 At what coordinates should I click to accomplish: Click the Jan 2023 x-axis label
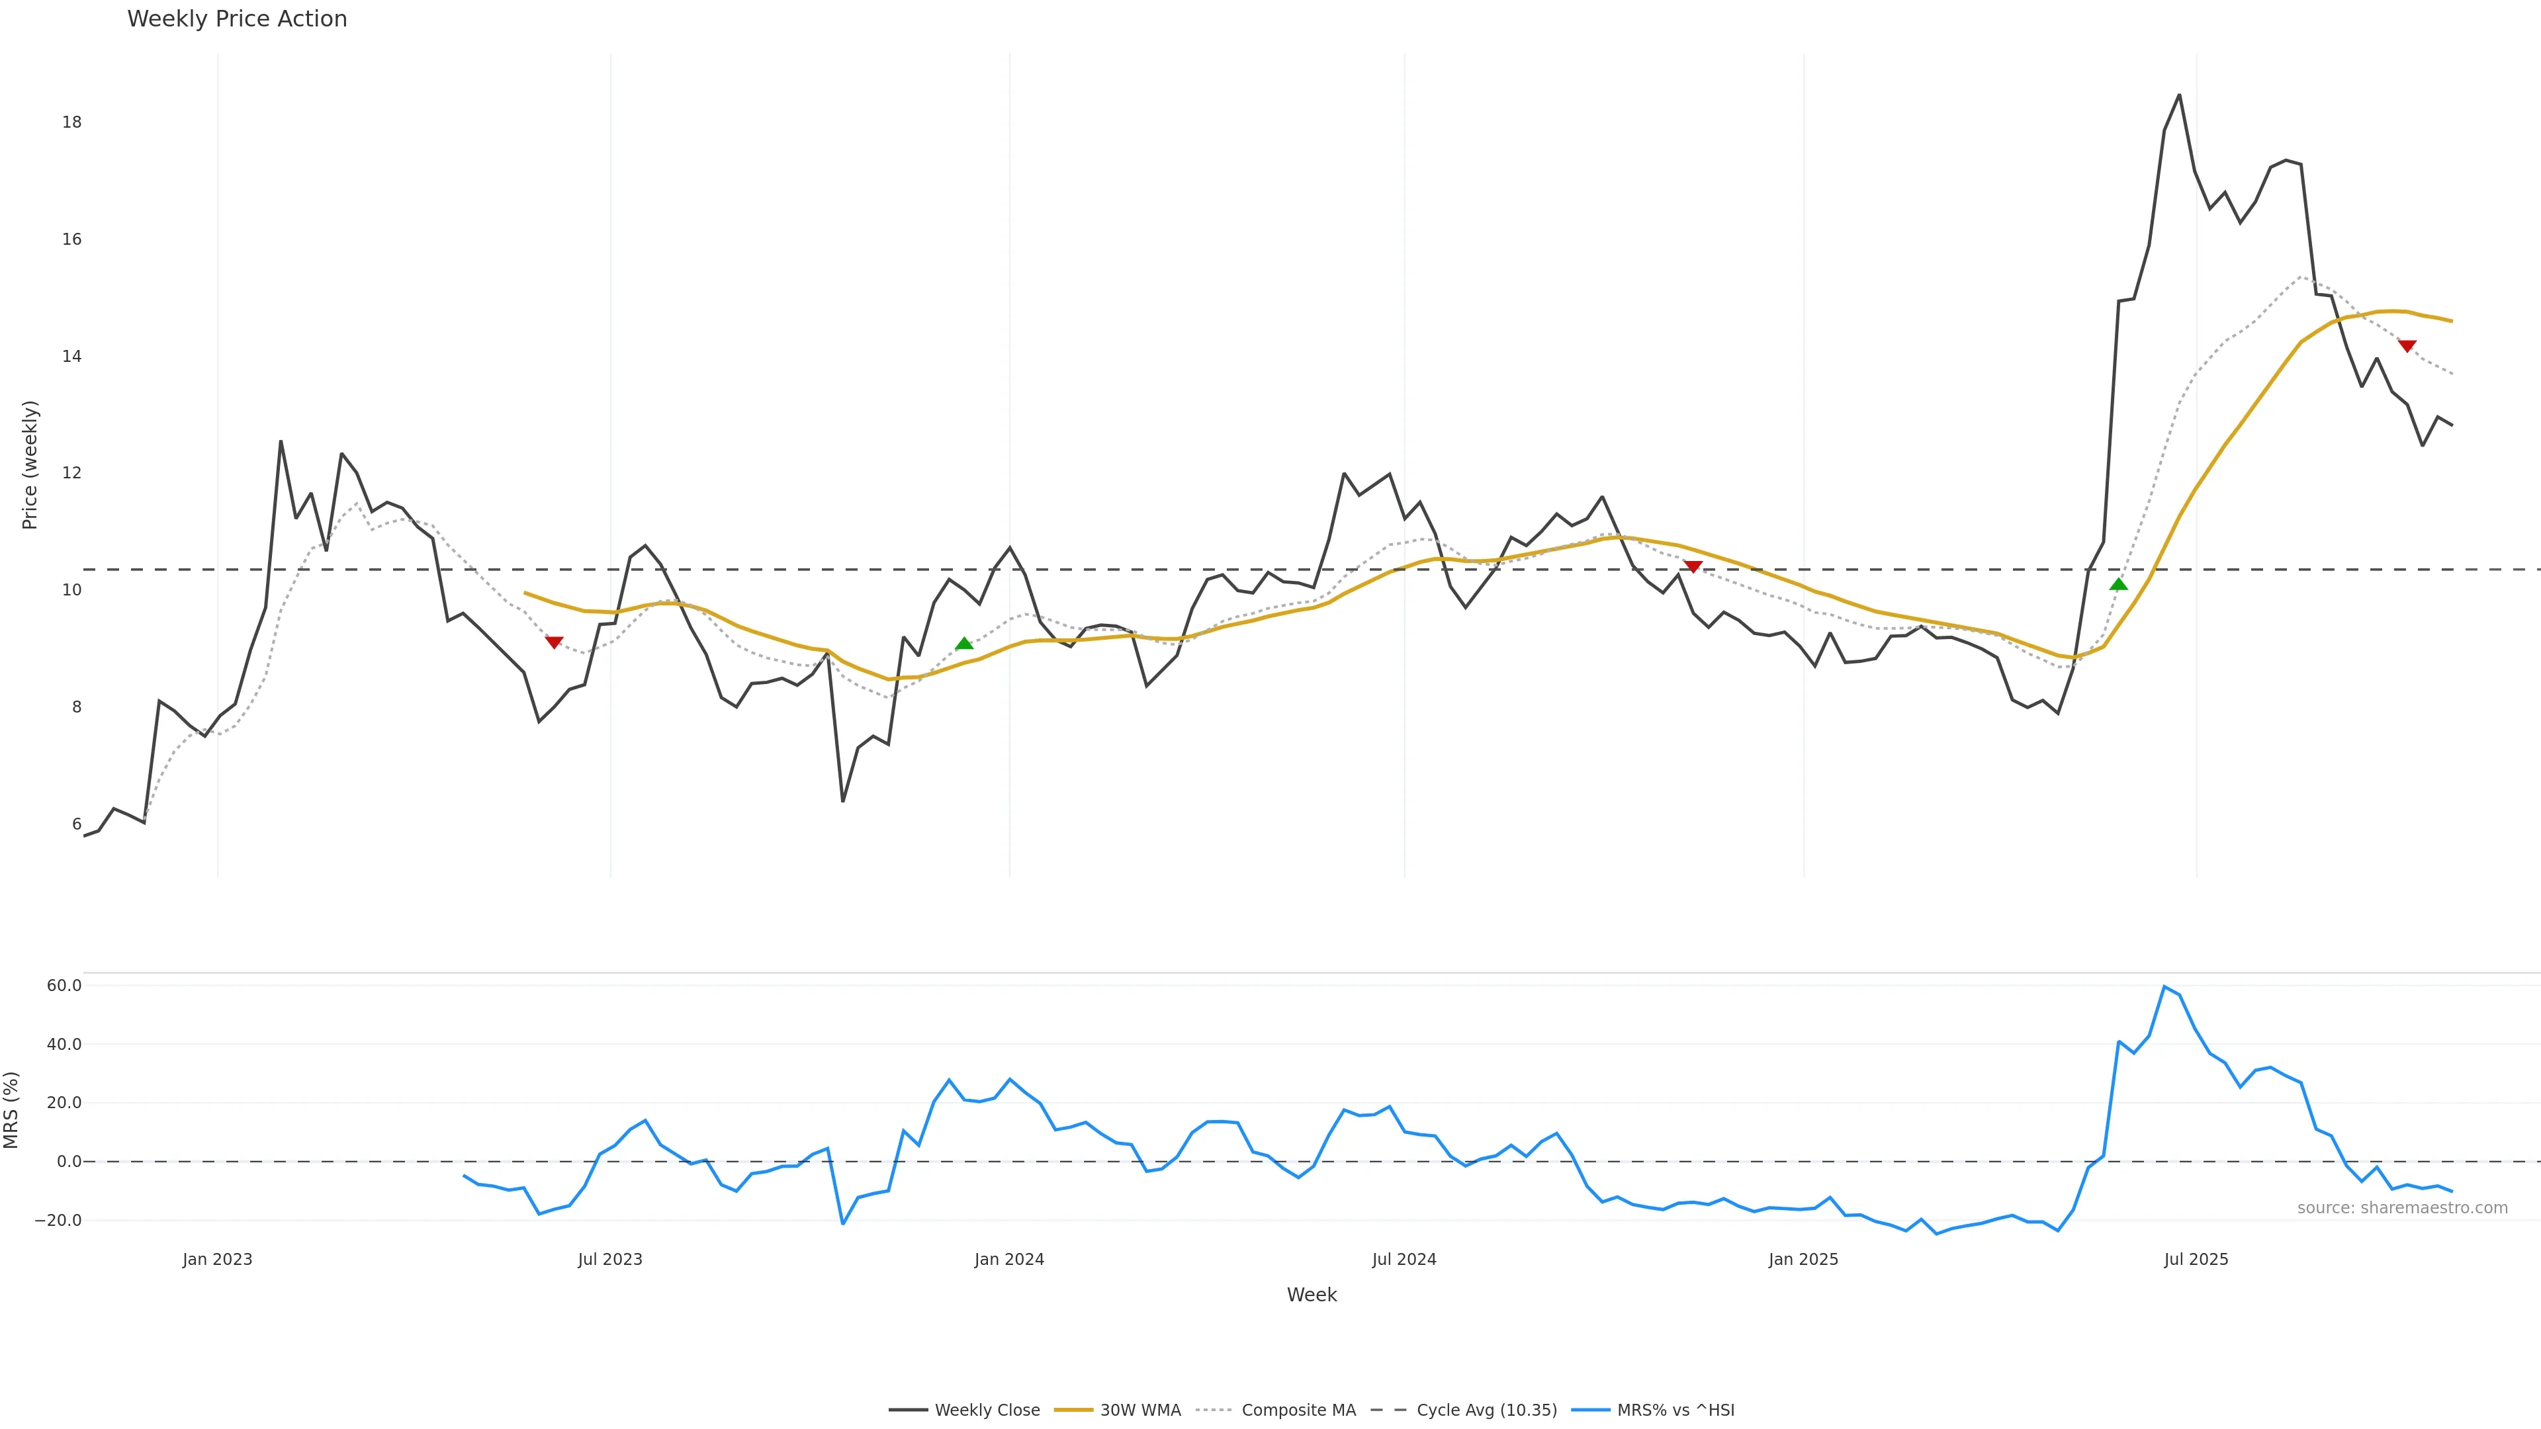[217, 1260]
